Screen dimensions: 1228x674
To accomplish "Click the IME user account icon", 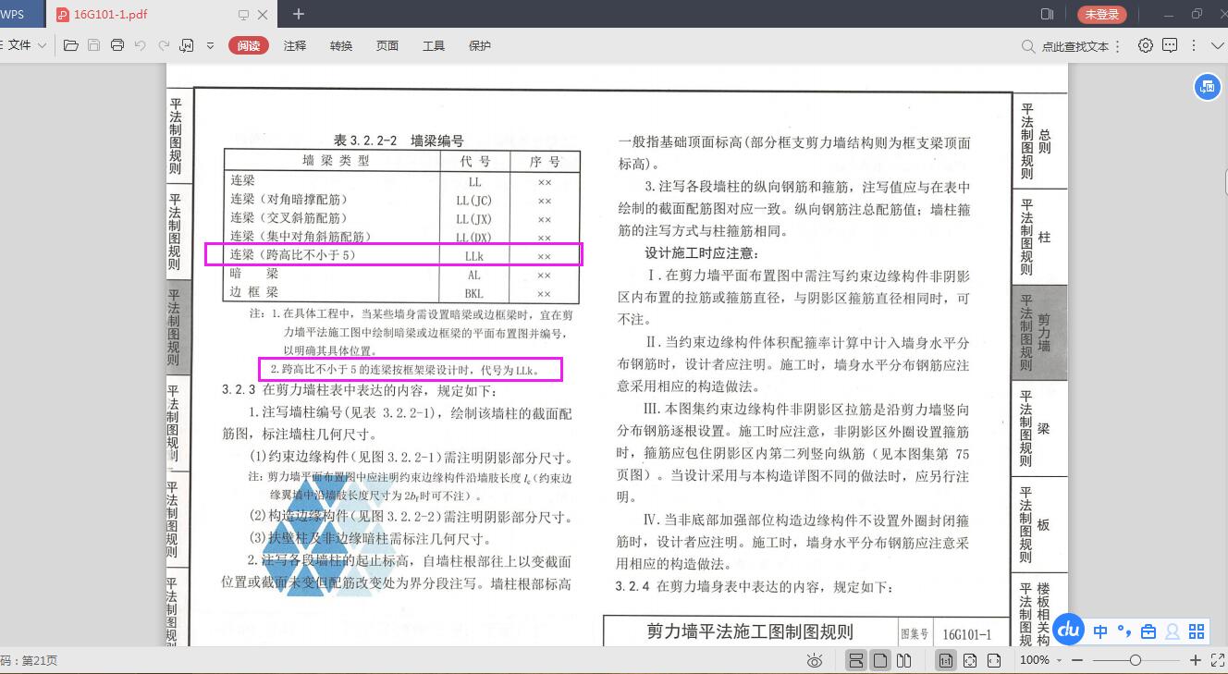I will pyautogui.click(x=1173, y=632).
